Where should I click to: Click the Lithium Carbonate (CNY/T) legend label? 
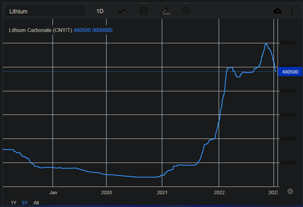[40, 30]
